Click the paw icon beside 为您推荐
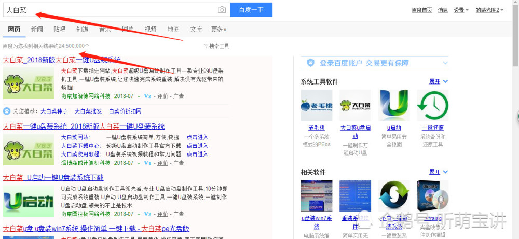 coord(7,111)
